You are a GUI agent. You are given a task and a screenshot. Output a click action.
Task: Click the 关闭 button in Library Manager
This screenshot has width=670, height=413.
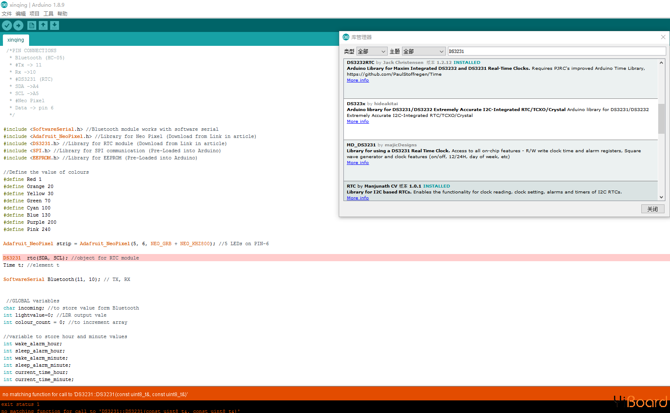click(x=652, y=209)
